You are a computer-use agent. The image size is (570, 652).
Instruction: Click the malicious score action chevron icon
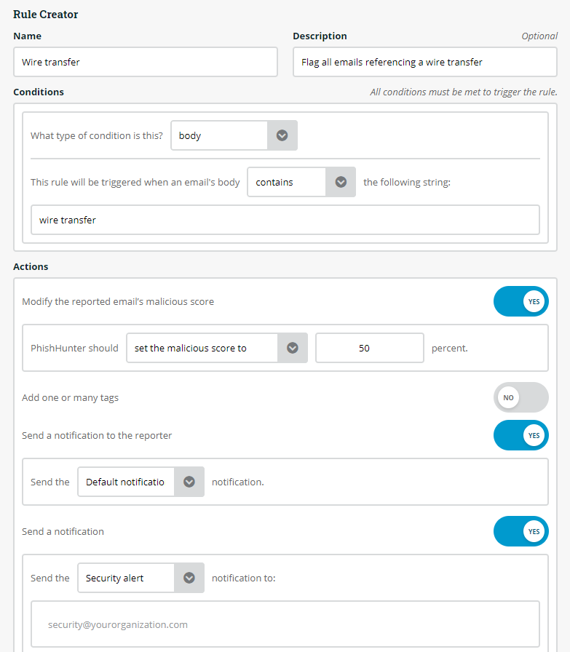coord(293,348)
